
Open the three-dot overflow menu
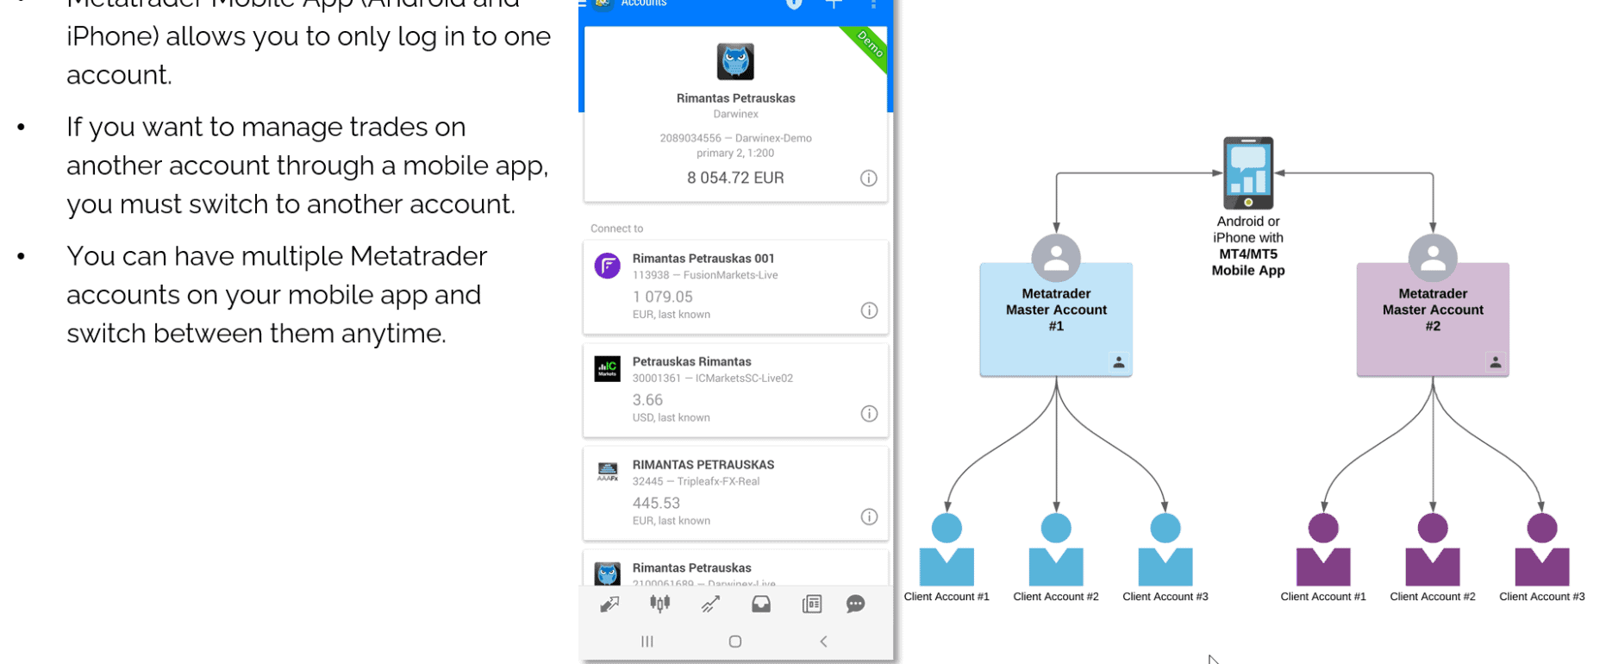coord(873,4)
